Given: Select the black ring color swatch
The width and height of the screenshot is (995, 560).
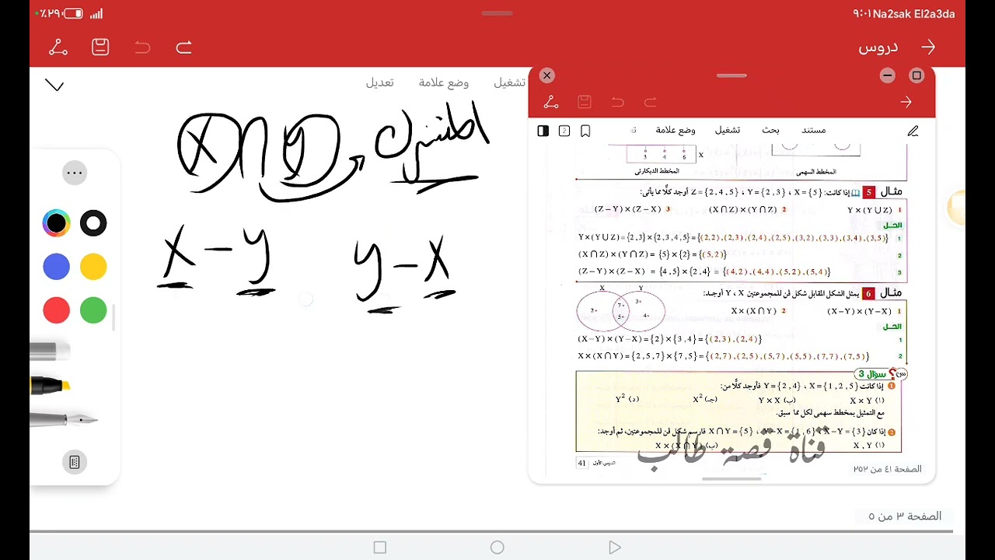Looking at the screenshot, I should [x=93, y=224].
